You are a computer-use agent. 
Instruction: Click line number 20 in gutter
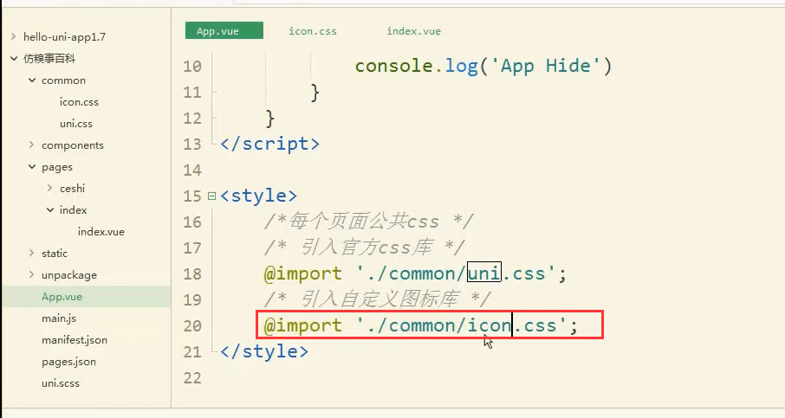tap(192, 326)
